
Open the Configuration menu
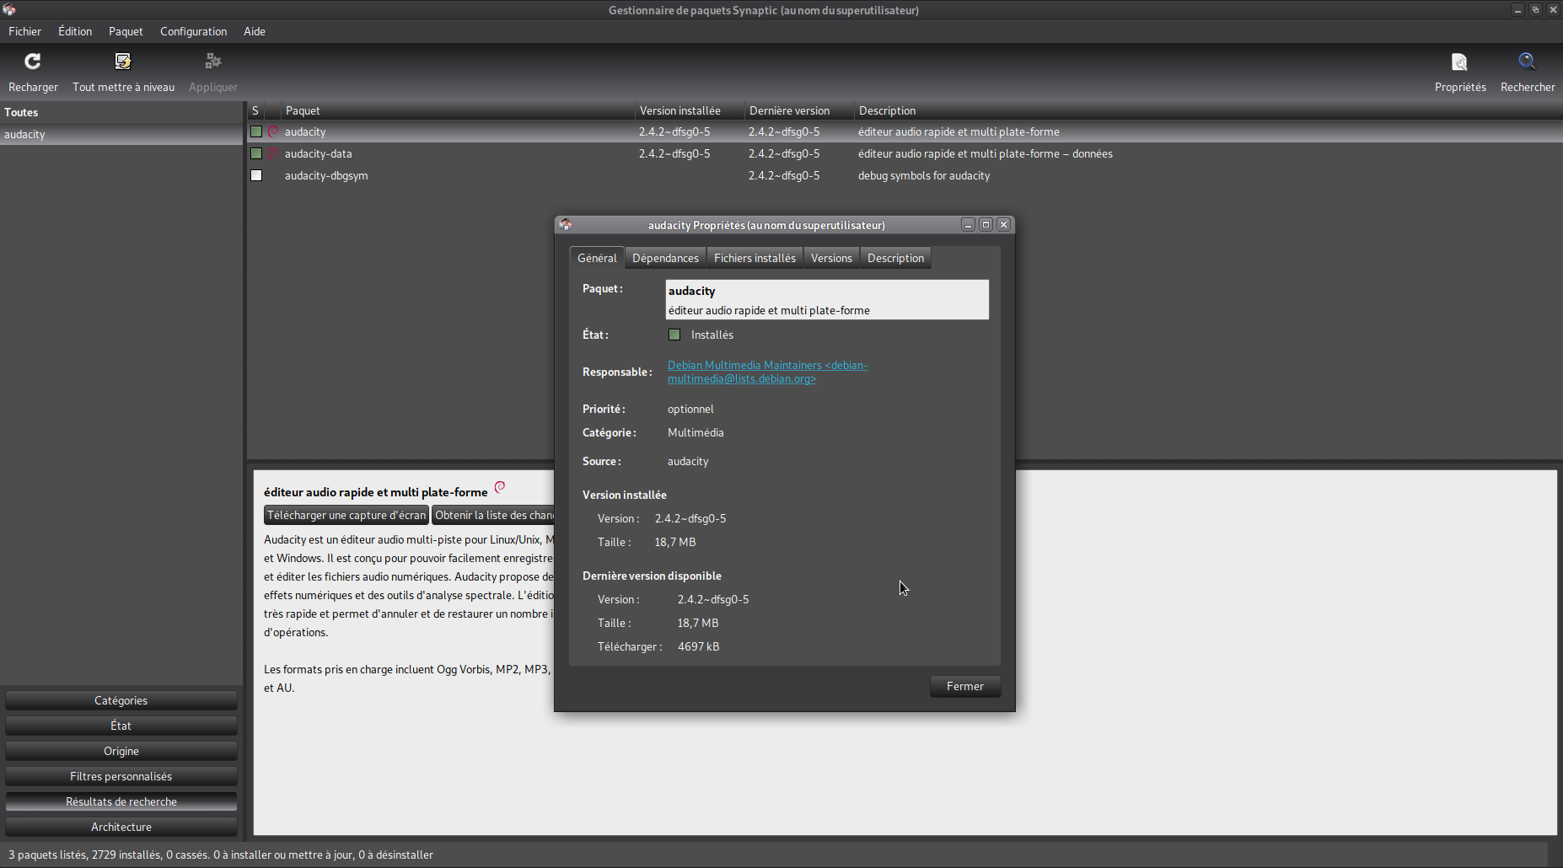click(x=193, y=31)
